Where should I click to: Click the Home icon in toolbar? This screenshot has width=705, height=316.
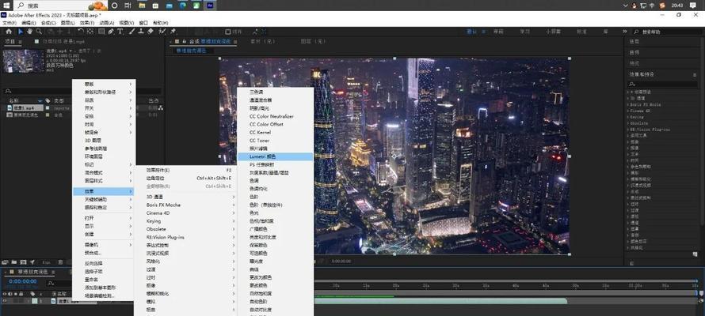click(9, 32)
